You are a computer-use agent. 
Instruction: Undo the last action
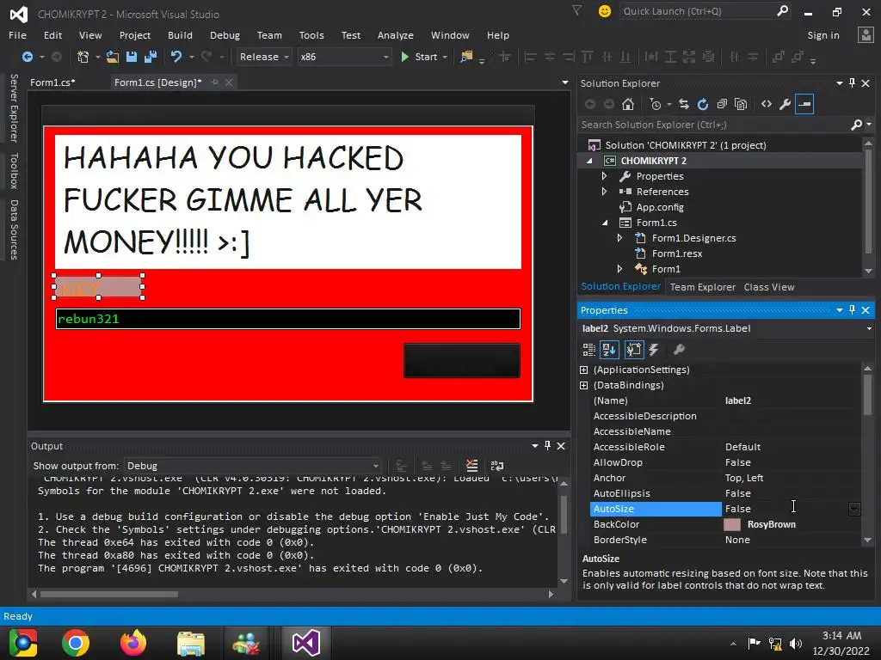(176, 57)
